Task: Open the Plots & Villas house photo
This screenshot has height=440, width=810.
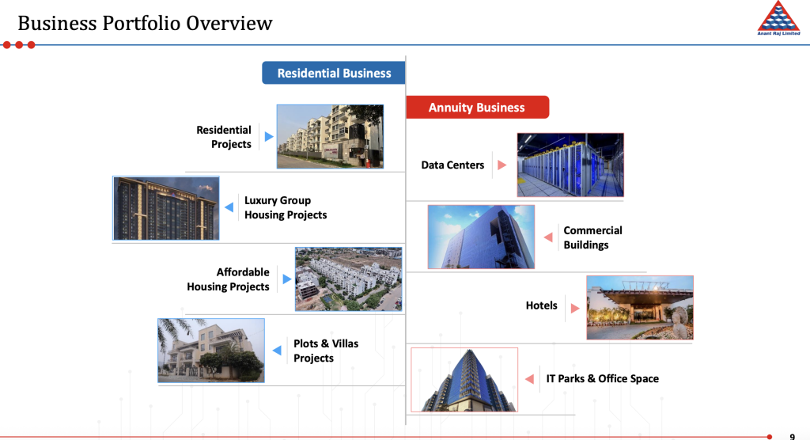Action: click(210, 351)
